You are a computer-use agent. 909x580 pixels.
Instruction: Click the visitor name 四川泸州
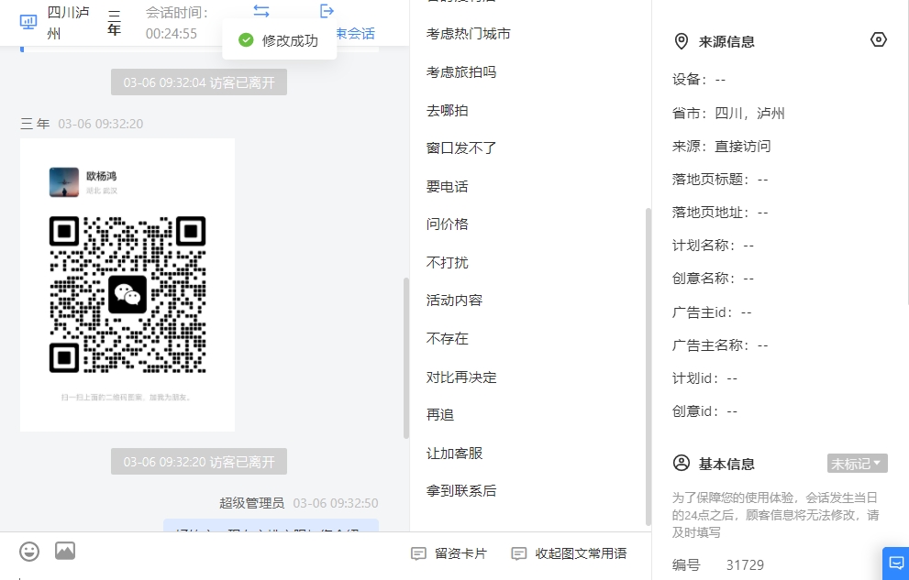pyautogui.click(x=69, y=23)
